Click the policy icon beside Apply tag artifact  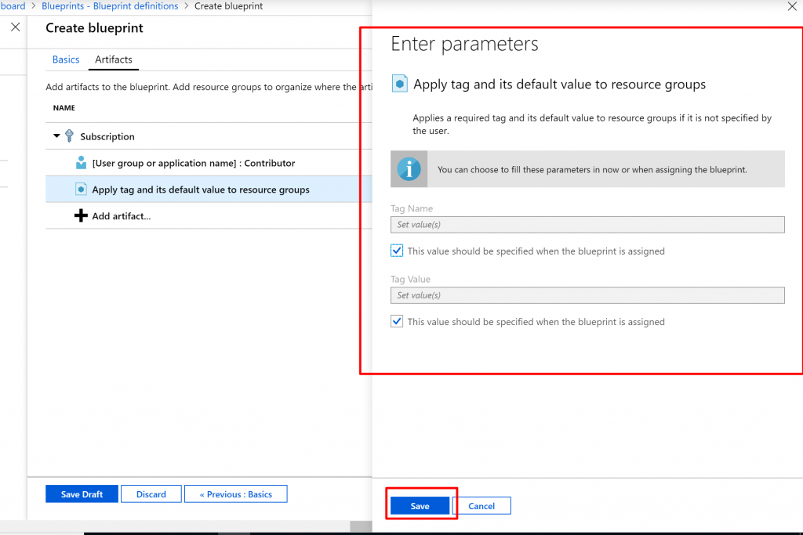coord(81,190)
